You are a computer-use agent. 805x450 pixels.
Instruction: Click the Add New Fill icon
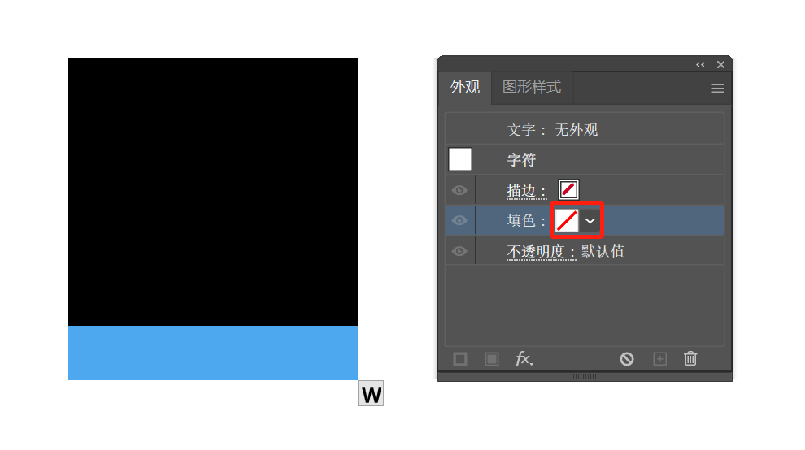[x=492, y=359]
